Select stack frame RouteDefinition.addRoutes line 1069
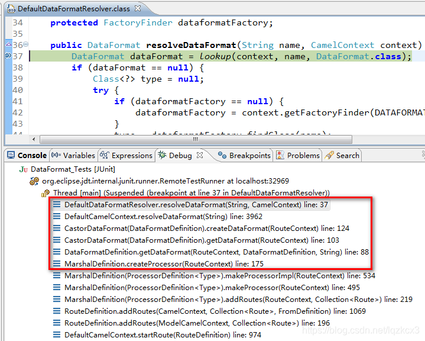 tap(215, 311)
